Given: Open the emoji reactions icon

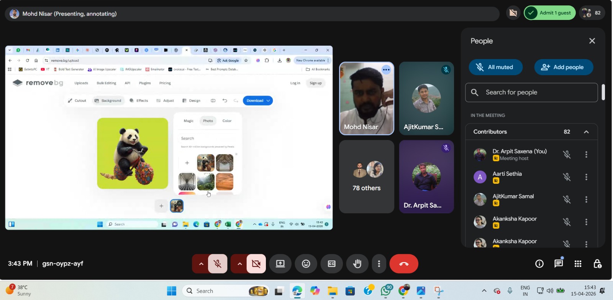Looking at the screenshot, I should [306, 264].
